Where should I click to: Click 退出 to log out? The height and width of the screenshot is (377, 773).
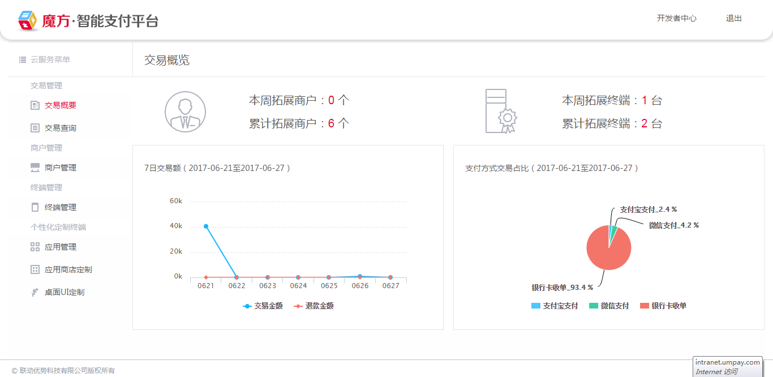point(733,18)
